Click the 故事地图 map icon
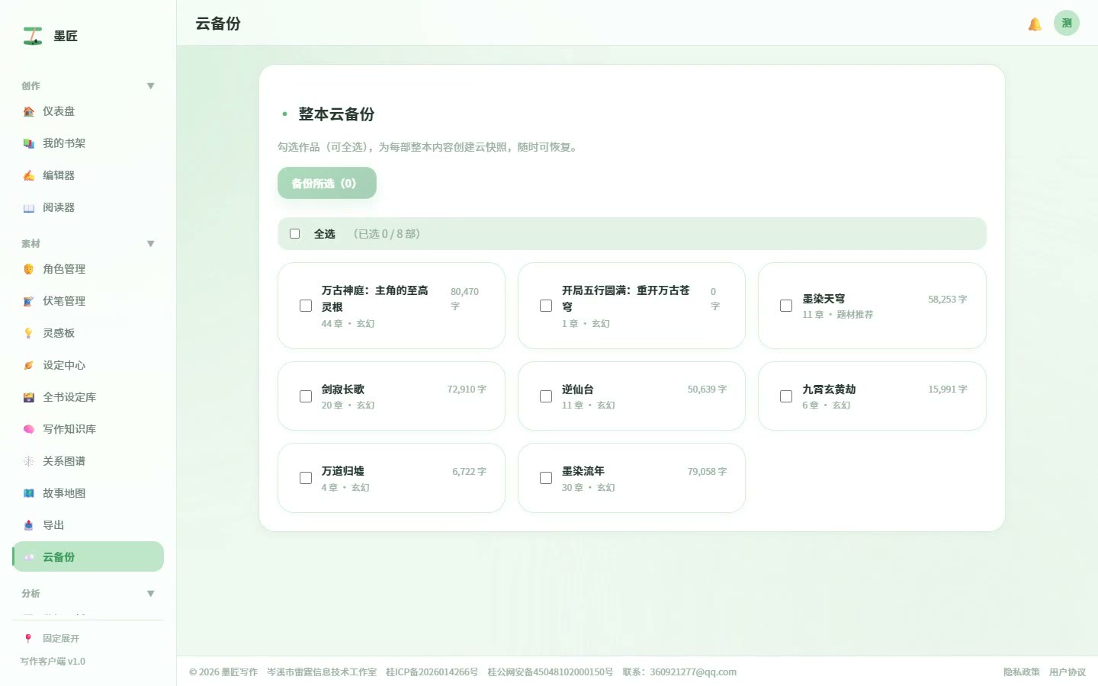 coord(29,493)
